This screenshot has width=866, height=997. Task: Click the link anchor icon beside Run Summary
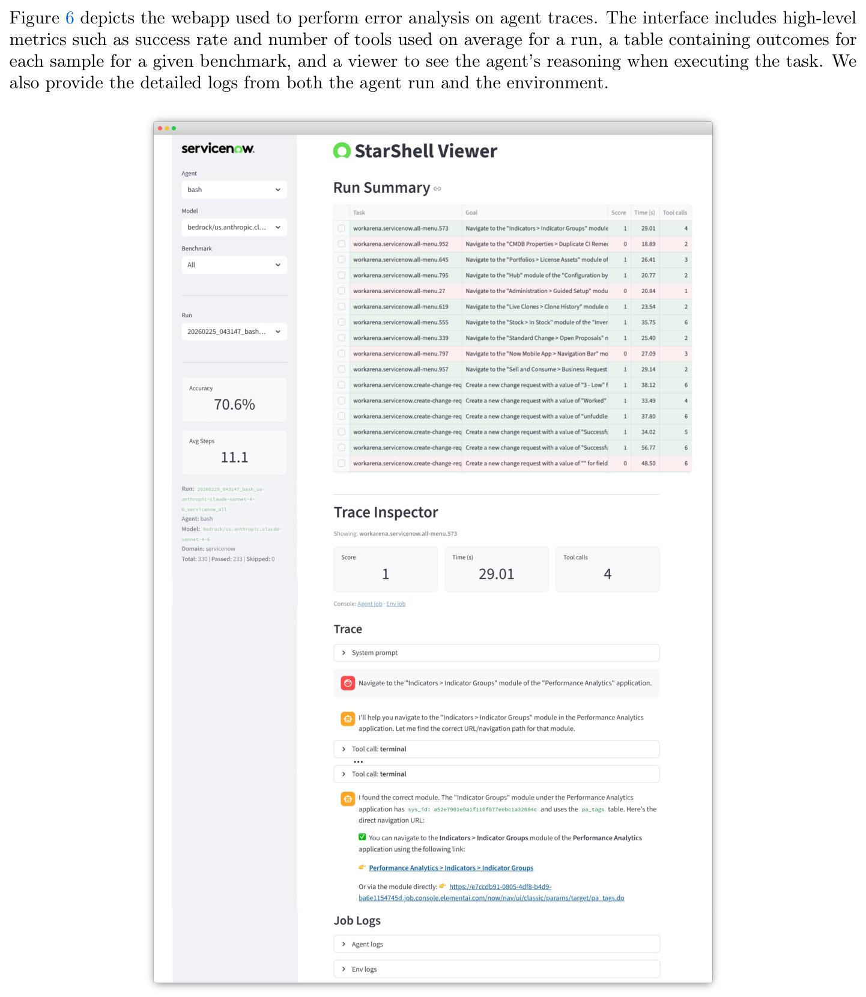pyautogui.click(x=437, y=189)
